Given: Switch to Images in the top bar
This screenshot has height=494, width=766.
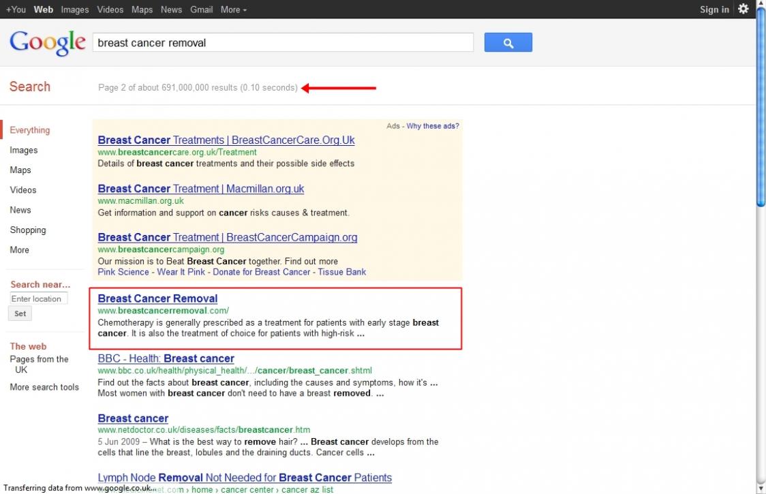Looking at the screenshot, I should click(x=75, y=10).
